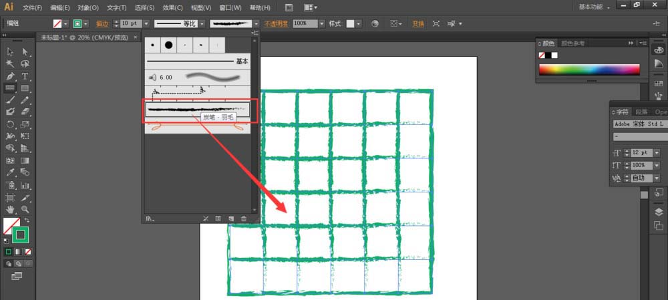
Task: Enable Draw Behind mode
Action: pos(18,264)
